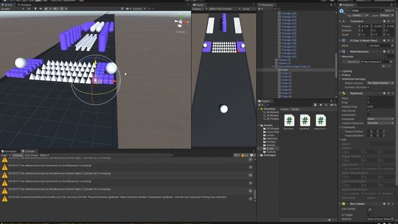
Task: Select the Inspector tab
Action: click(347, 5)
